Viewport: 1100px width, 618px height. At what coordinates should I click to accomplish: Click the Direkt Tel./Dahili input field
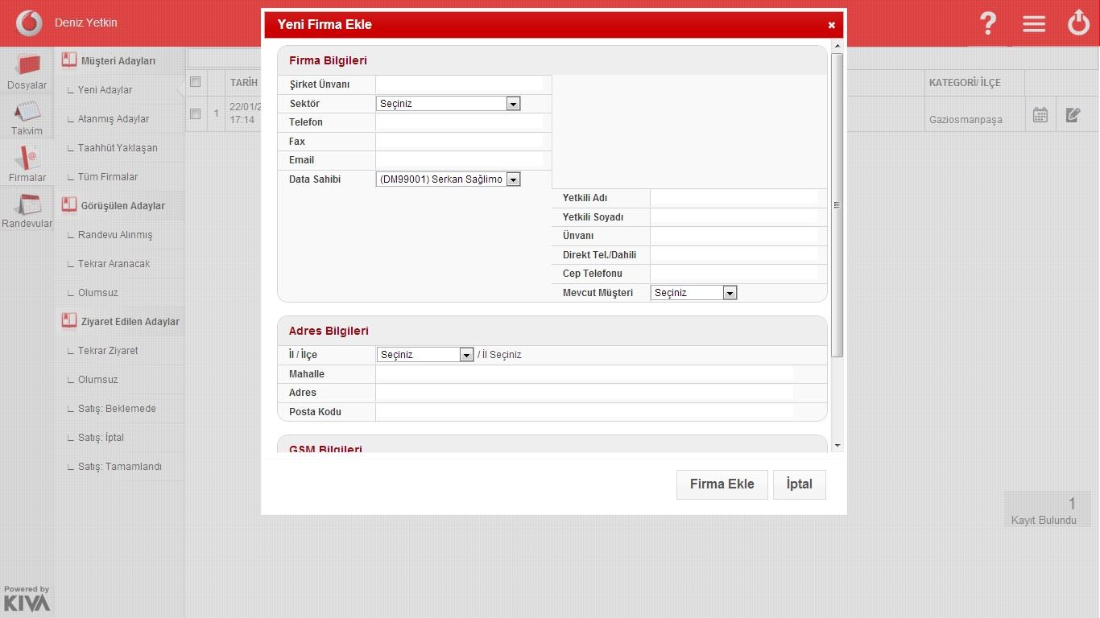[x=734, y=255]
